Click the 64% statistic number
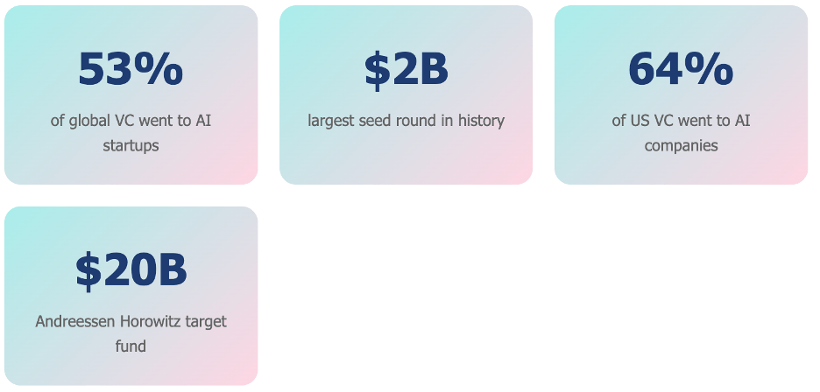This screenshot has height=392, width=820. 681,69
